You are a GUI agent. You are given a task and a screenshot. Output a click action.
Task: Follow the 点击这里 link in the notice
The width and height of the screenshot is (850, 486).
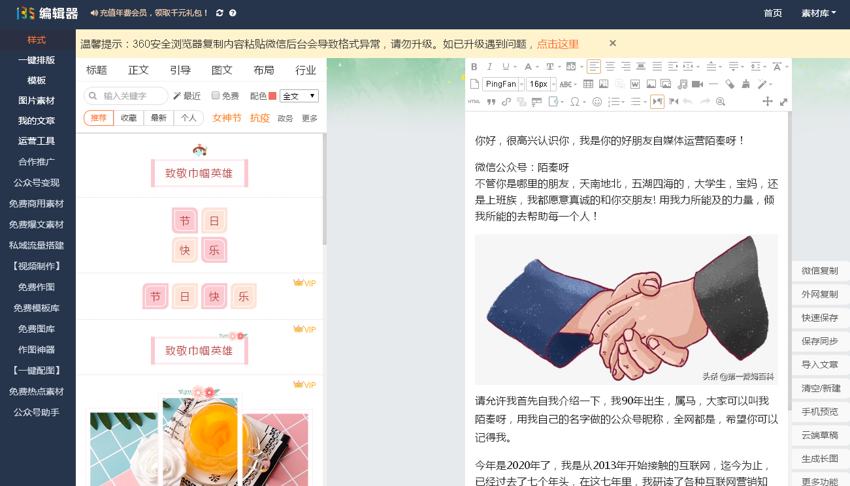(558, 44)
